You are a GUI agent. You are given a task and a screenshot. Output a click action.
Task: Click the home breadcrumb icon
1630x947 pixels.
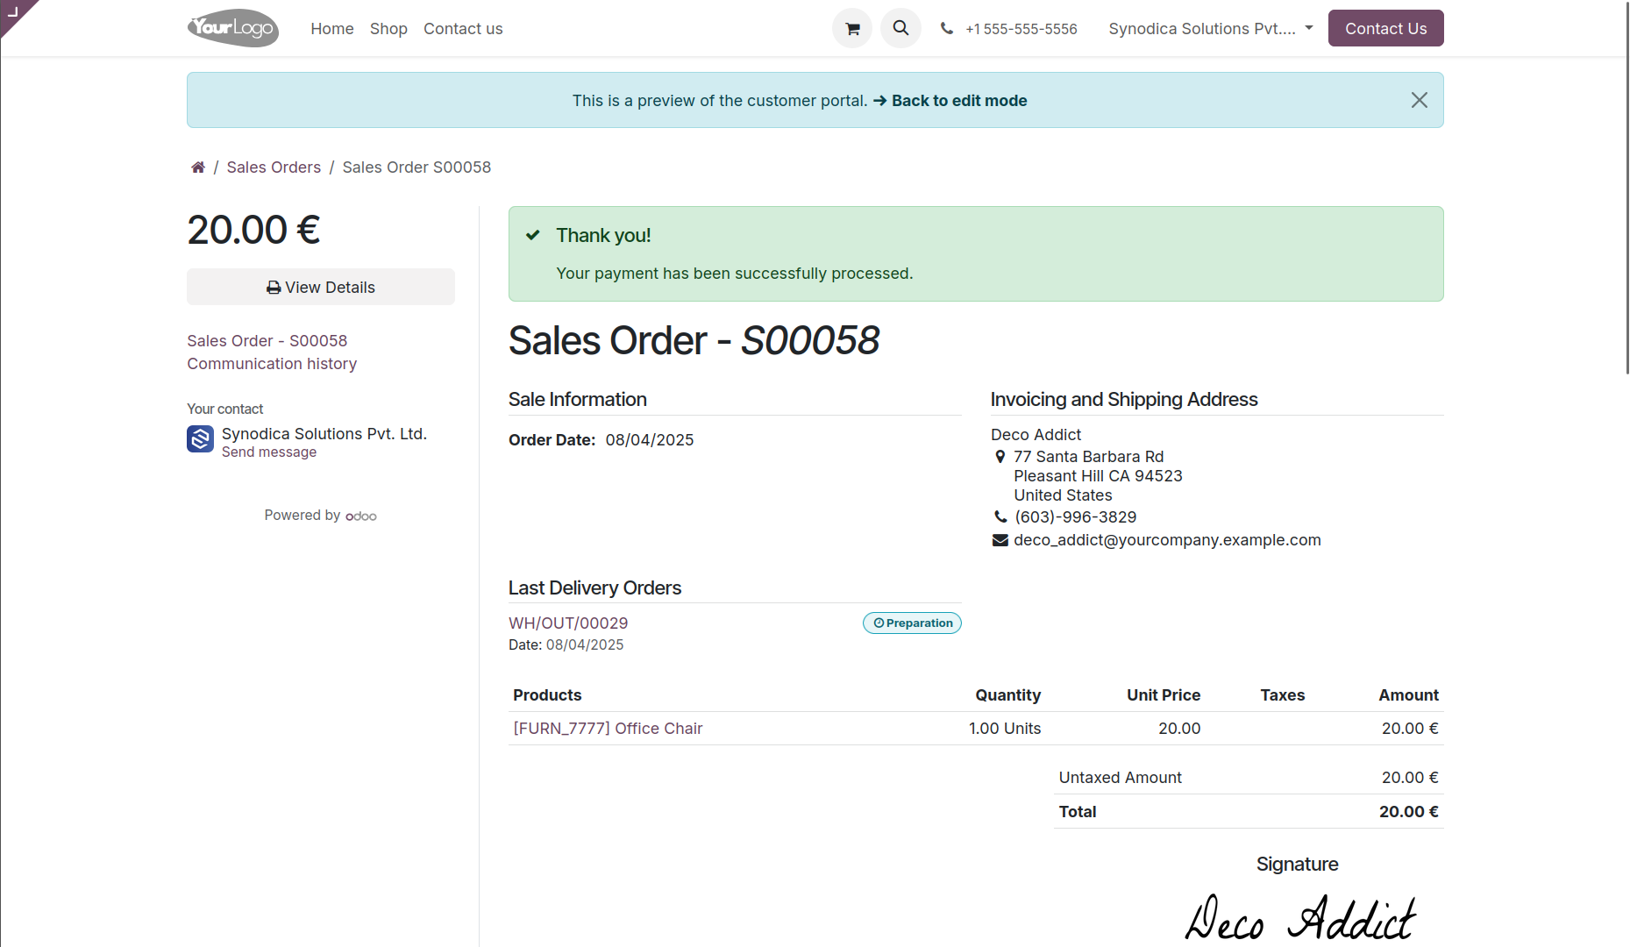pyautogui.click(x=198, y=167)
